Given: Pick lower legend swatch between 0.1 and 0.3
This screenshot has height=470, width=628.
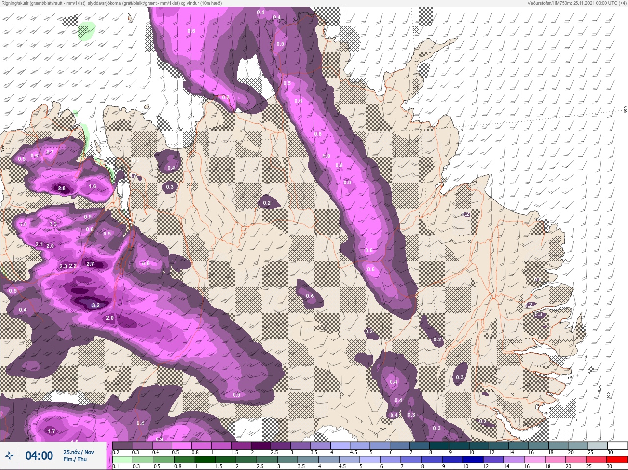Looking at the screenshot, I should [x=123, y=459].
